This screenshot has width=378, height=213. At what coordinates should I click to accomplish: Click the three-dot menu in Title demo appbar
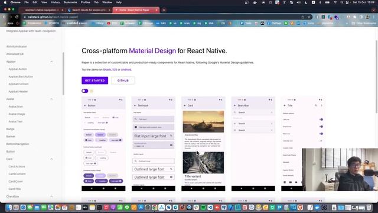321,105
